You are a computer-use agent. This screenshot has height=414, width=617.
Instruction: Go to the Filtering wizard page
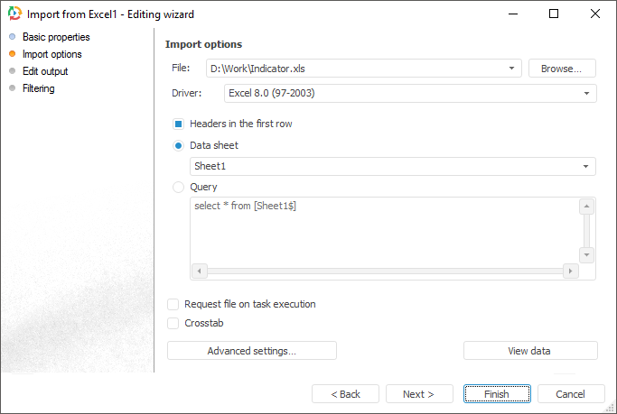coord(38,88)
